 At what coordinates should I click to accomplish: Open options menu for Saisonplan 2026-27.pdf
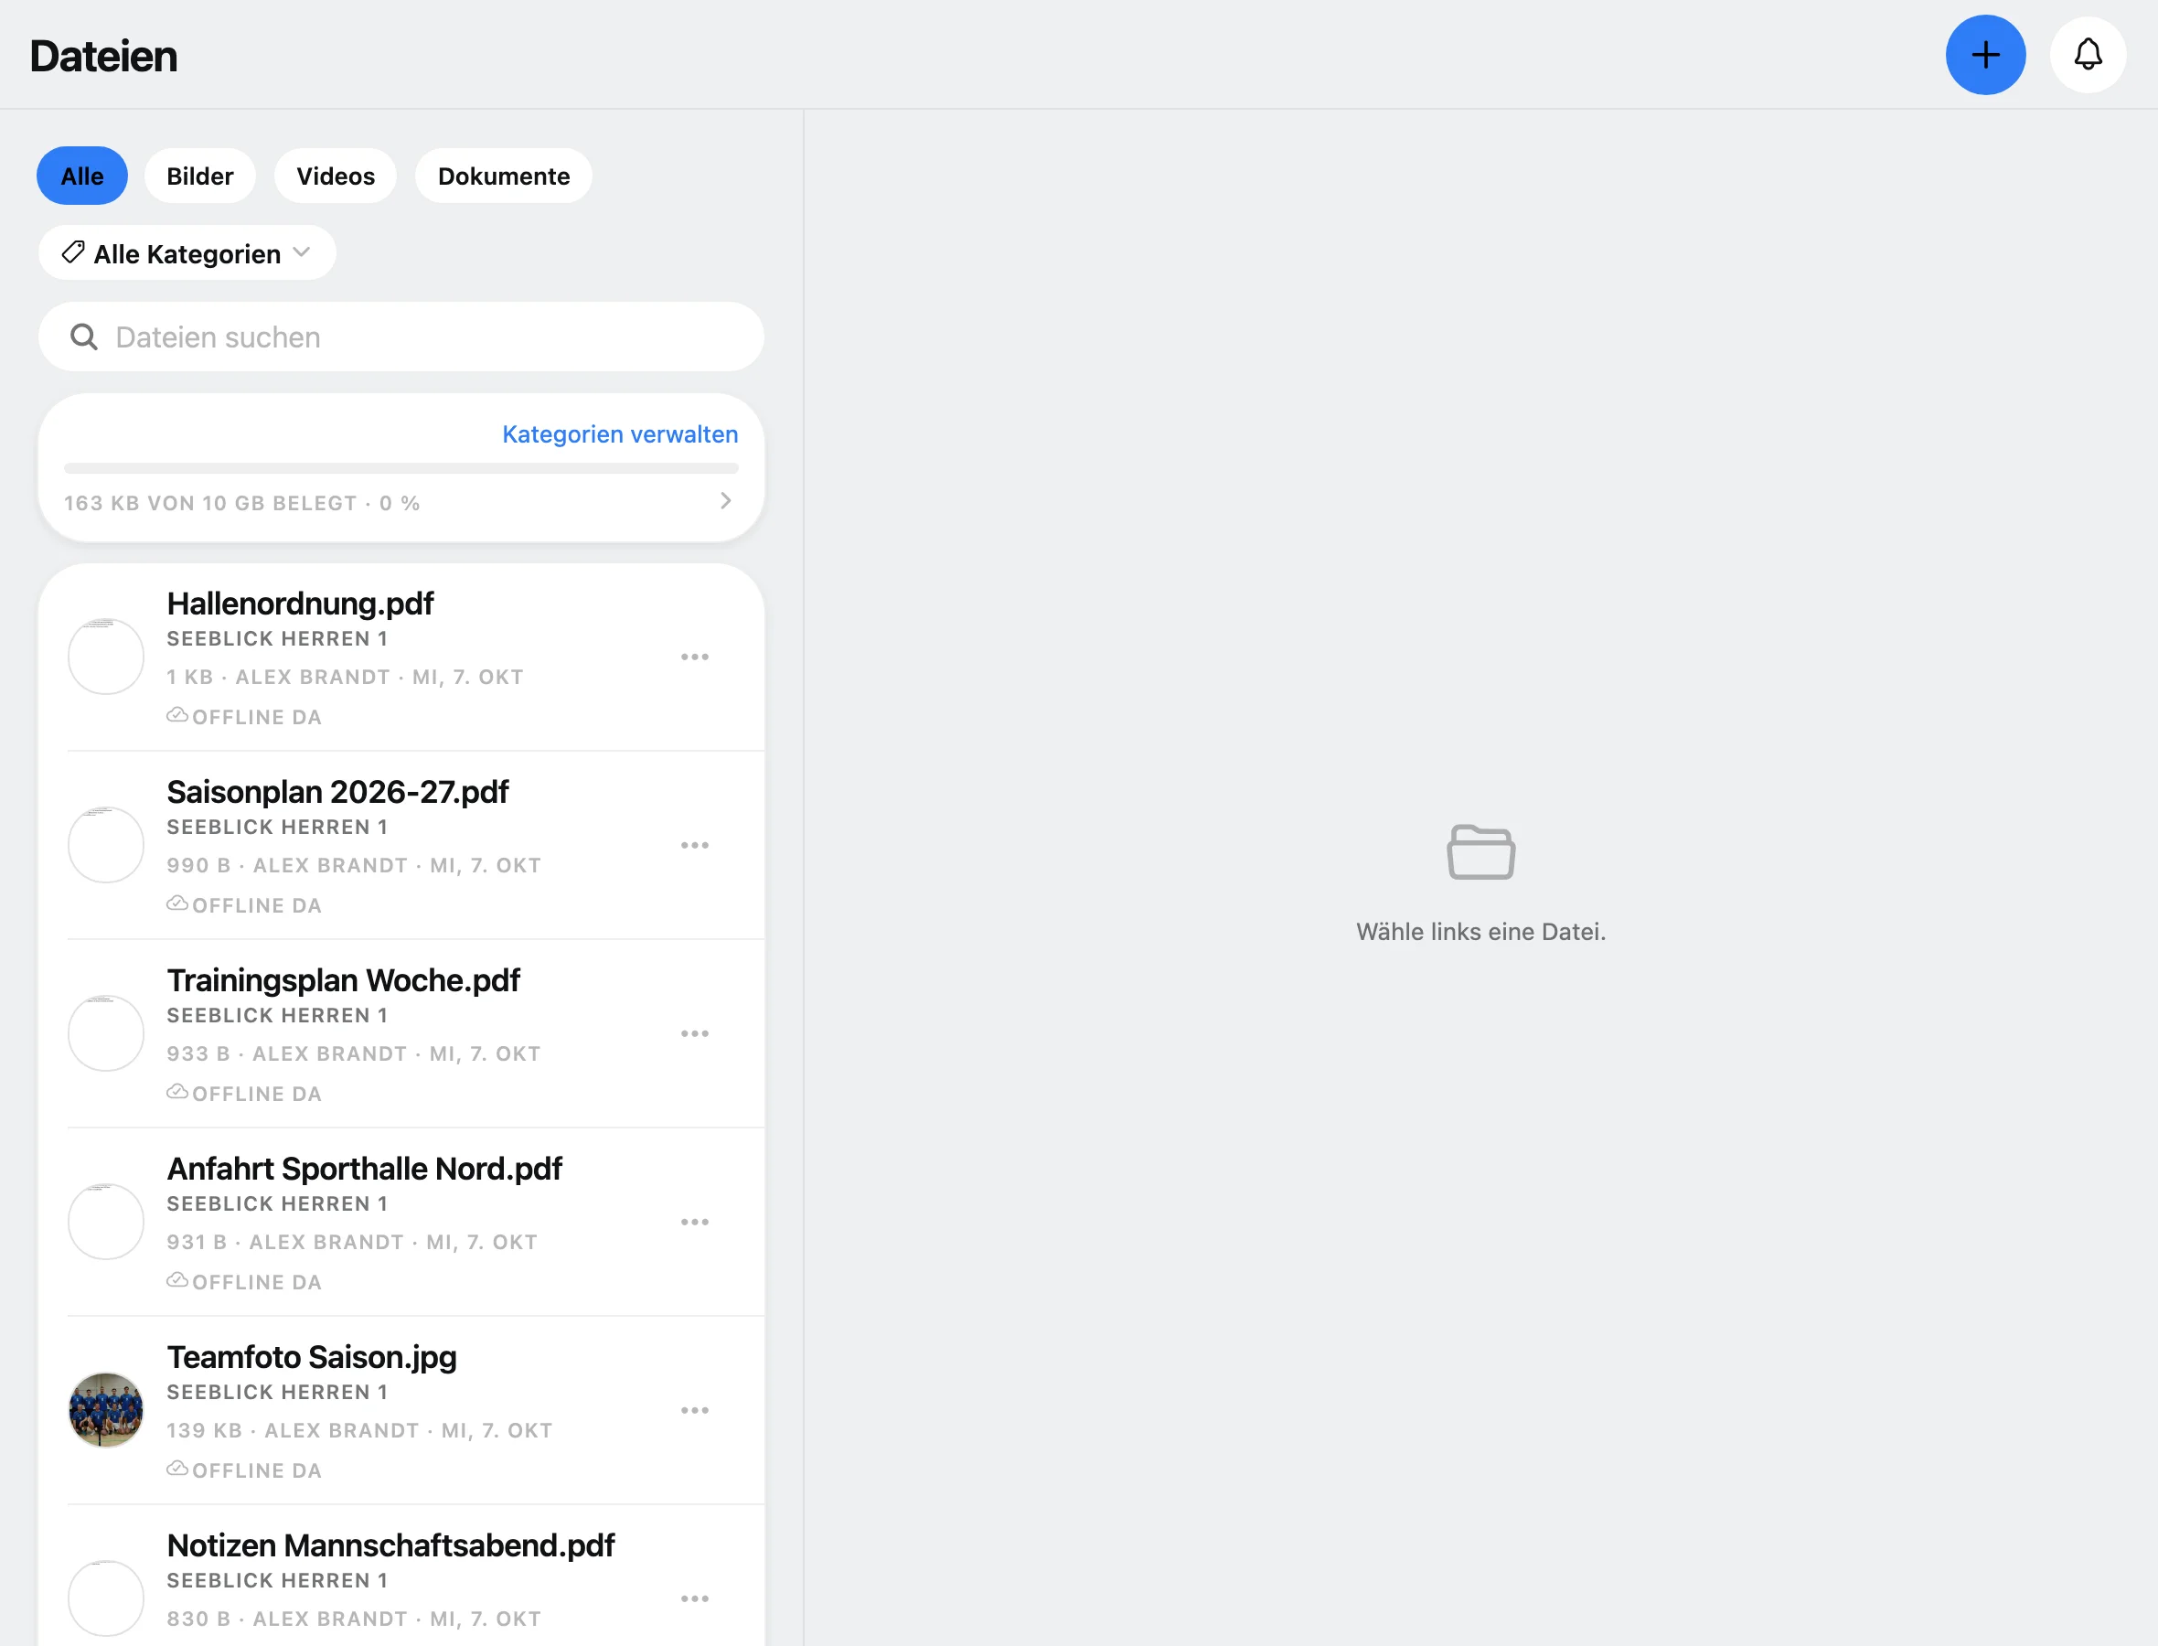click(695, 845)
